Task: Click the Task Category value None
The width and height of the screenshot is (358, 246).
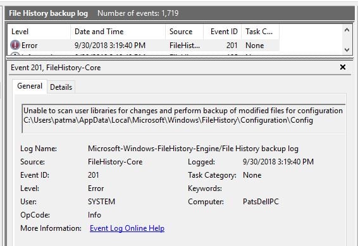Action: click(x=252, y=175)
